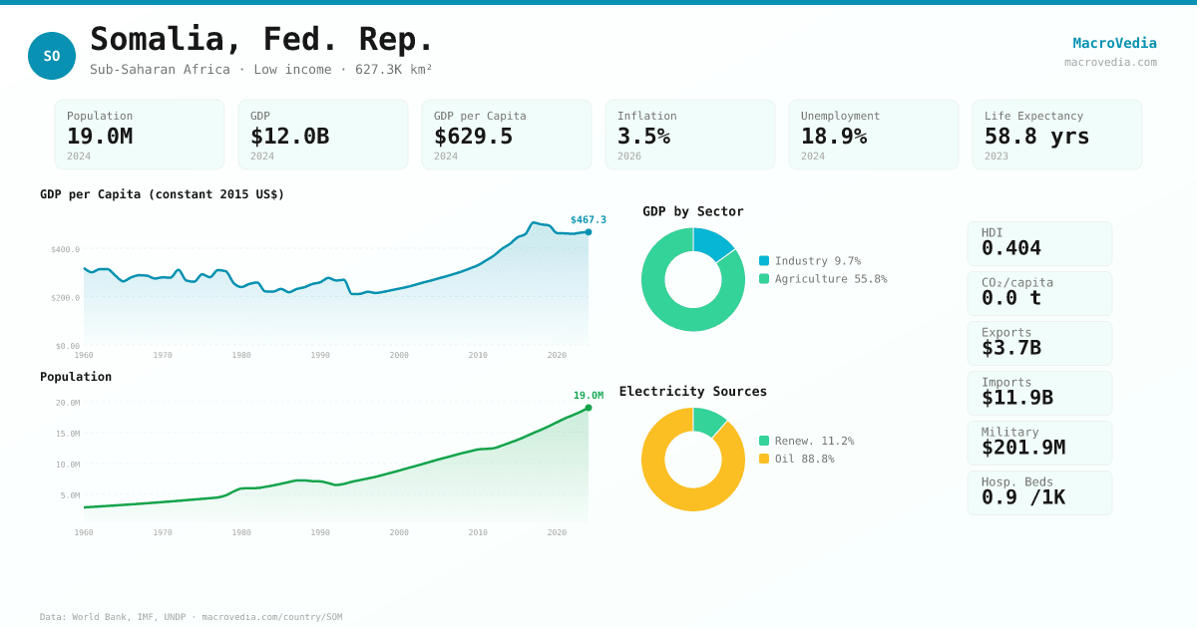This screenshot has height=628, width=1197.
Task: Open the GDP per Capita stat card
Action: (507, 135)
